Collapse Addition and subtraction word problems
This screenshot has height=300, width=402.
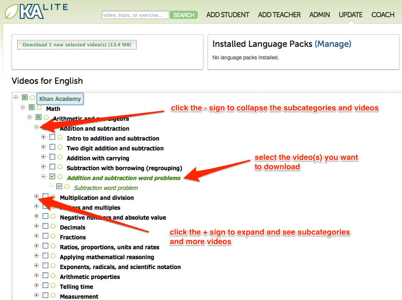[44, 177]
